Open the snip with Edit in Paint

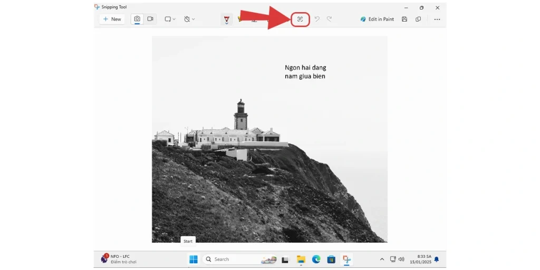tap(377, 19)
